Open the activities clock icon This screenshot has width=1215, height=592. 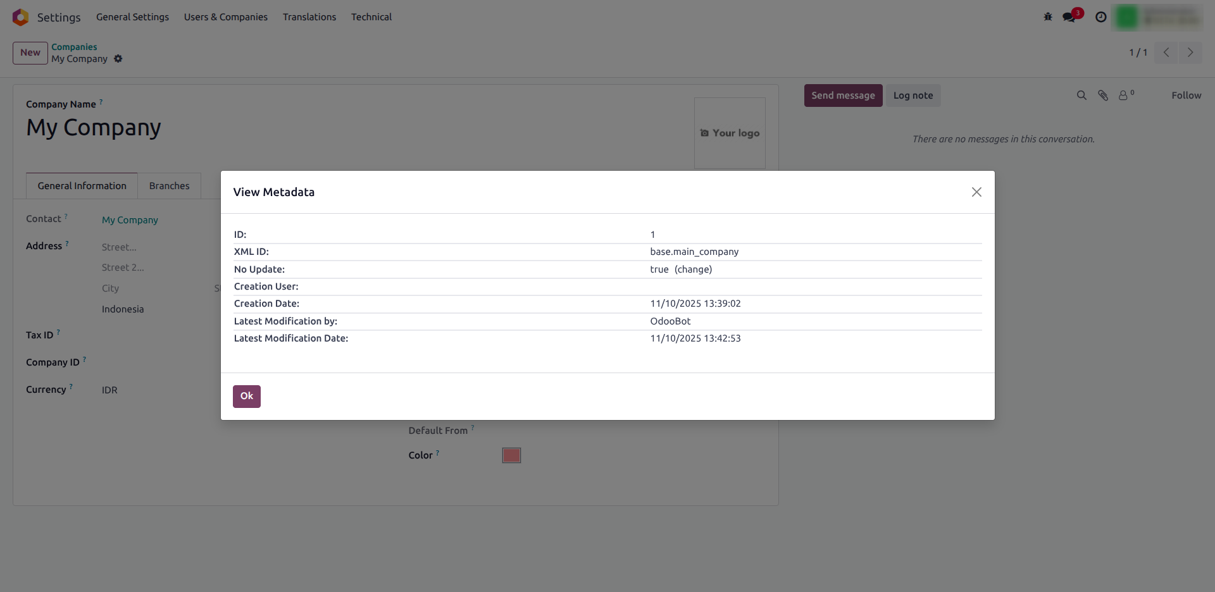1101,17
